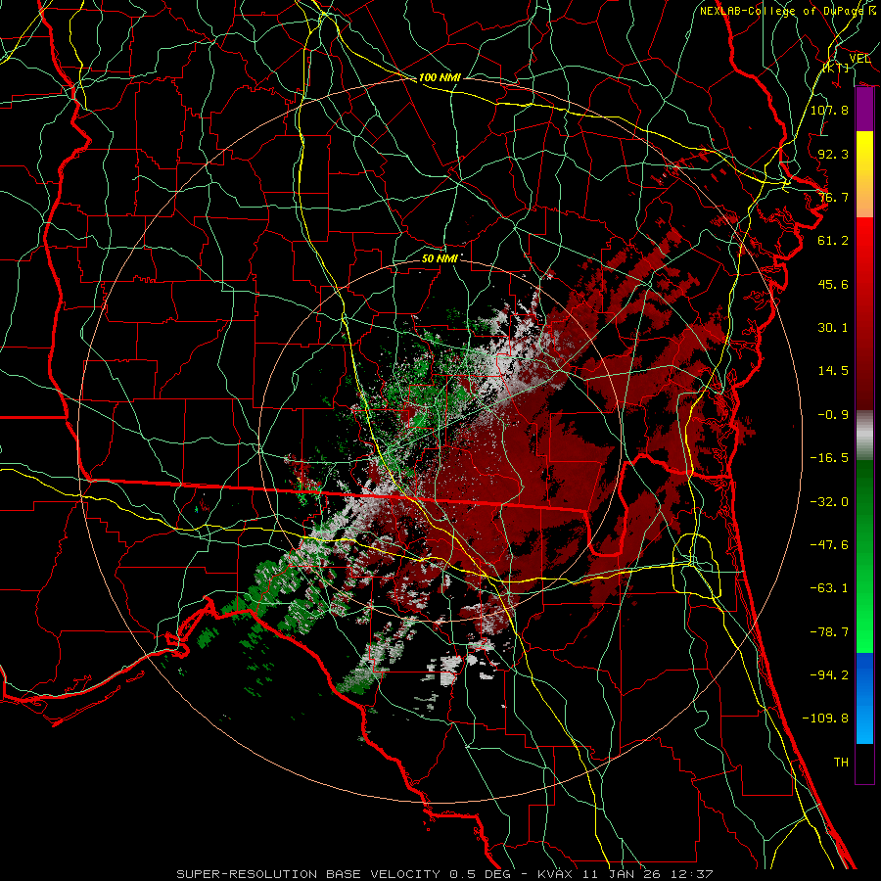Click the 14.5 legend value

point(833,371)
